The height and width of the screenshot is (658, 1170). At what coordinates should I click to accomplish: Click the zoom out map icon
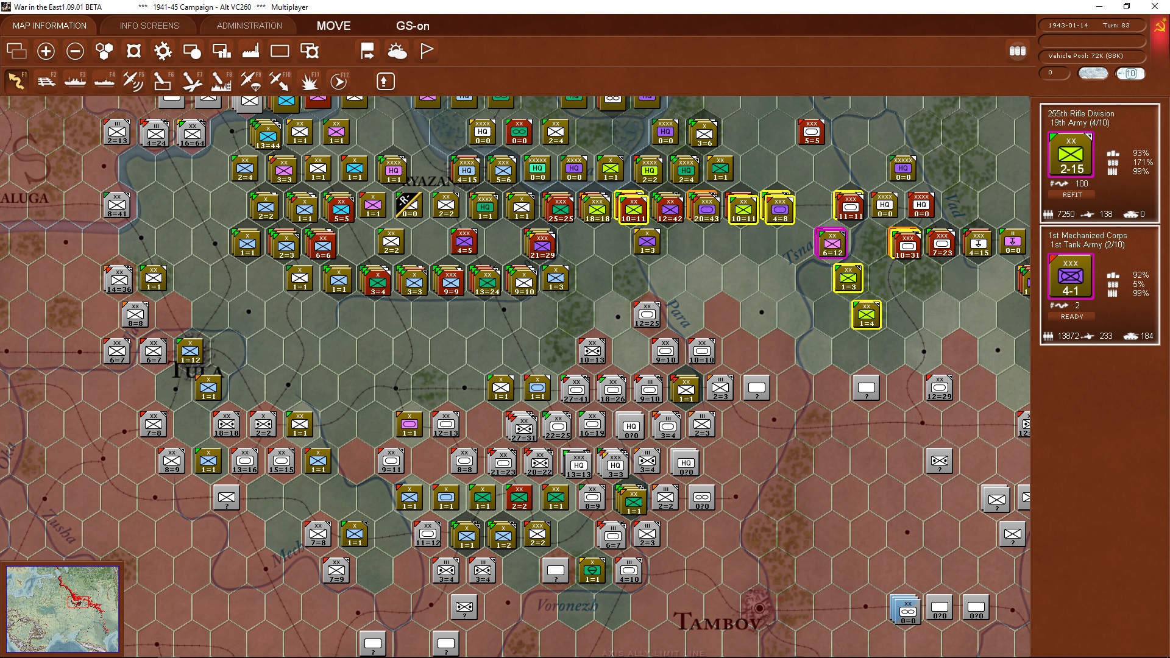(x=75, y=51)
